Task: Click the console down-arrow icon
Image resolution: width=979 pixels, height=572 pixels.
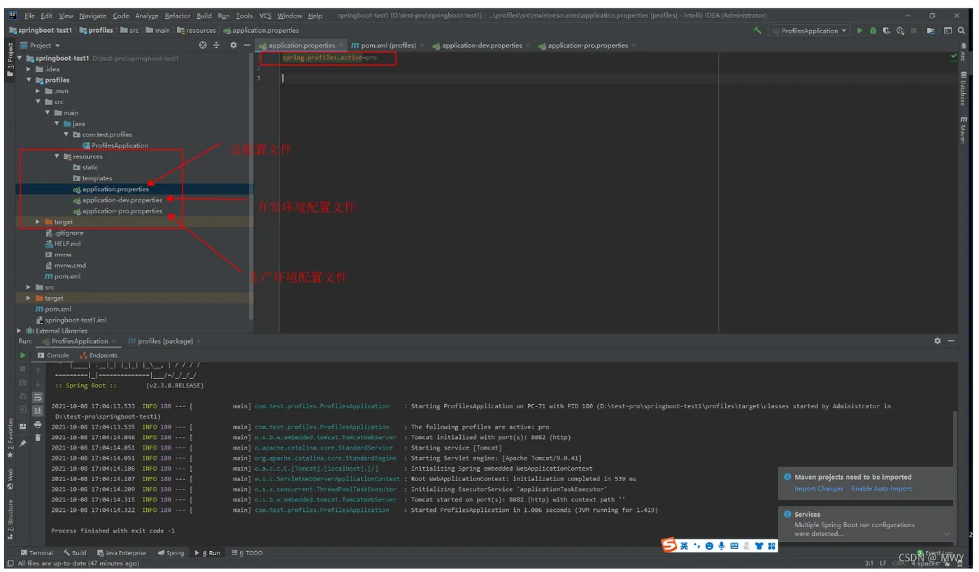Action: click(x=38, y=383)
